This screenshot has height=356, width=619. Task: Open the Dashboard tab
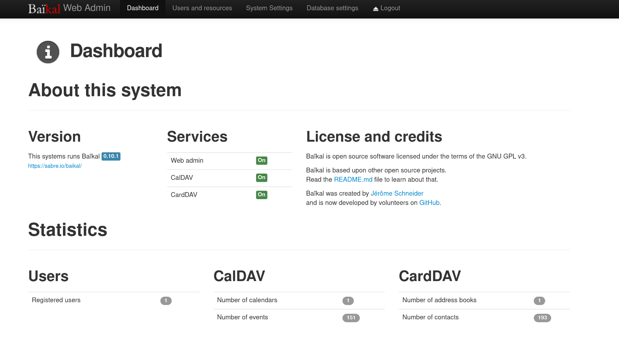click(x=143, y=8)
